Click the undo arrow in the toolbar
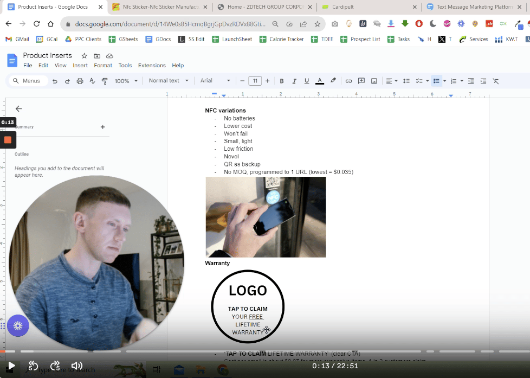Viewport: 530px width, 378px height. tap(55, 81)
